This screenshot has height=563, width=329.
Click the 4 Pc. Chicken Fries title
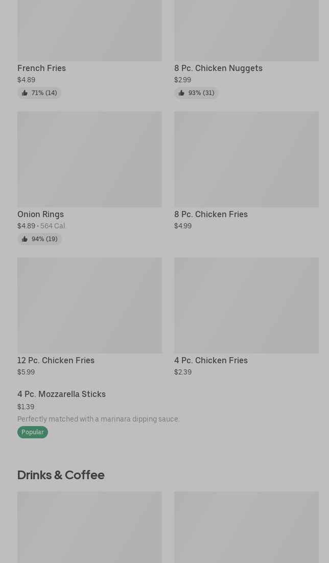pyautogui.click(x=210, y=360)
